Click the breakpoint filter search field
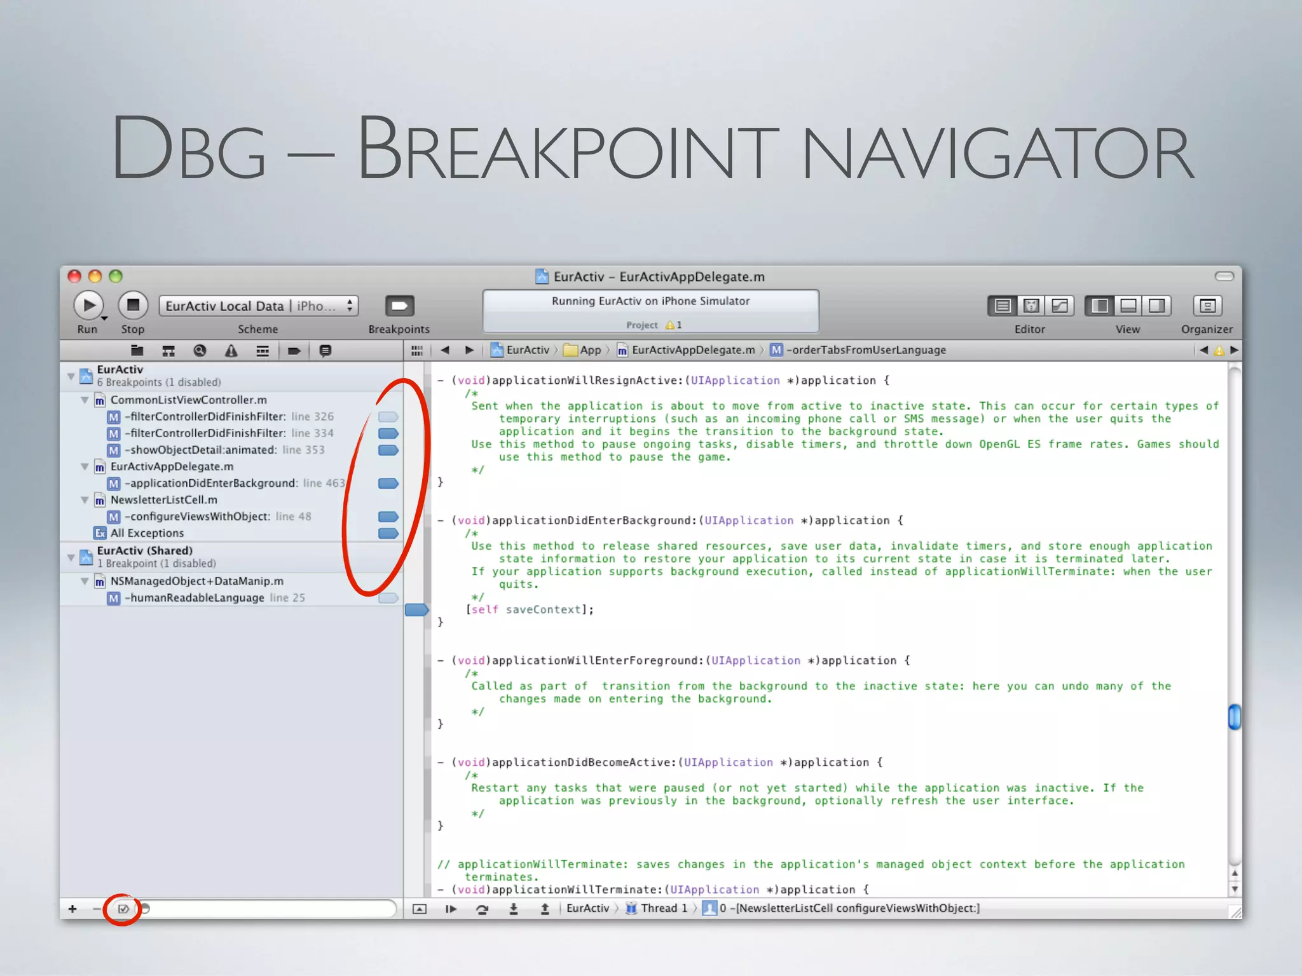The image size is (1302, 976). tap(270, 909)
